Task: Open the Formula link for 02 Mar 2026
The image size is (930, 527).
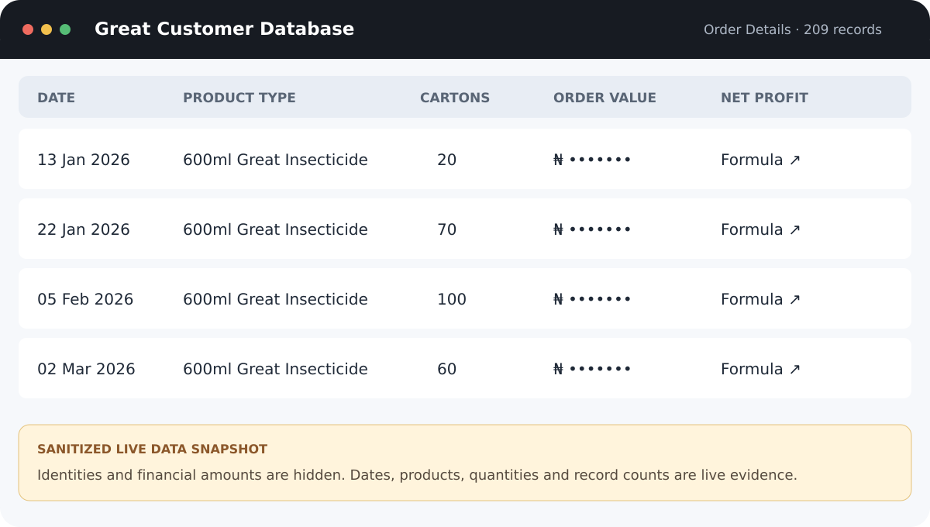Action: [760, 369]
